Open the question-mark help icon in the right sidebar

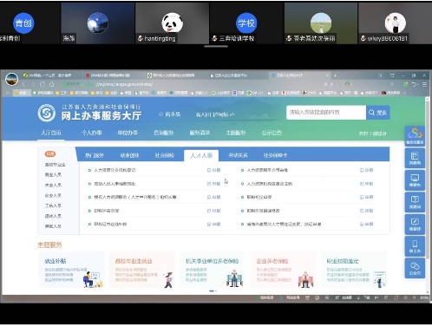[415, 202]
